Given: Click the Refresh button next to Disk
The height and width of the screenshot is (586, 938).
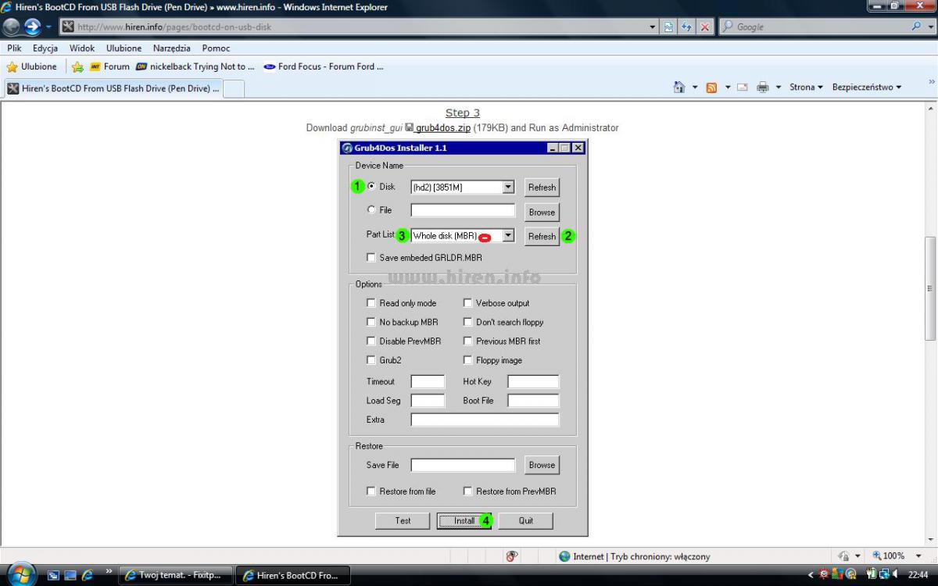Looking at the screenshot, I should [x=542, y=188].
